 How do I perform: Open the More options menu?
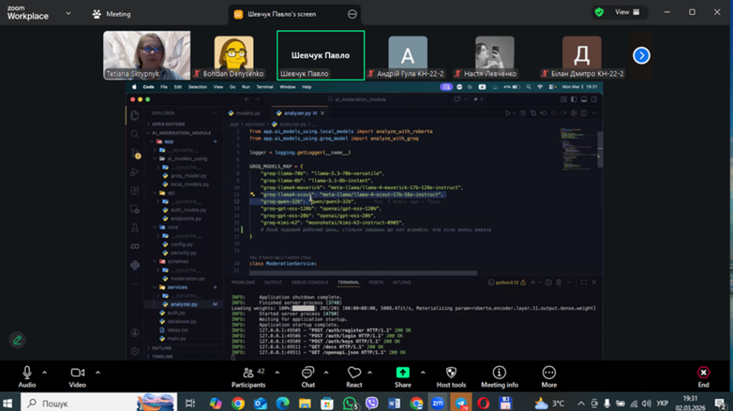coord(549,376)
